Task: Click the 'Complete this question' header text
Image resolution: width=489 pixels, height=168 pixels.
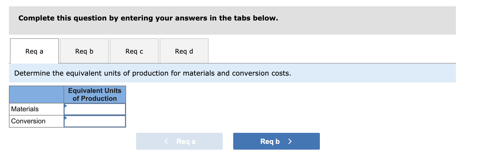Action: click(148, 18)
